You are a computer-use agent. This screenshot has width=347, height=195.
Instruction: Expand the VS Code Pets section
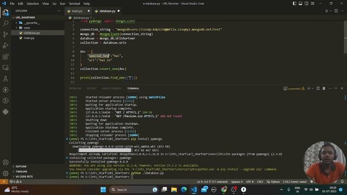click(x=14, y=177)
